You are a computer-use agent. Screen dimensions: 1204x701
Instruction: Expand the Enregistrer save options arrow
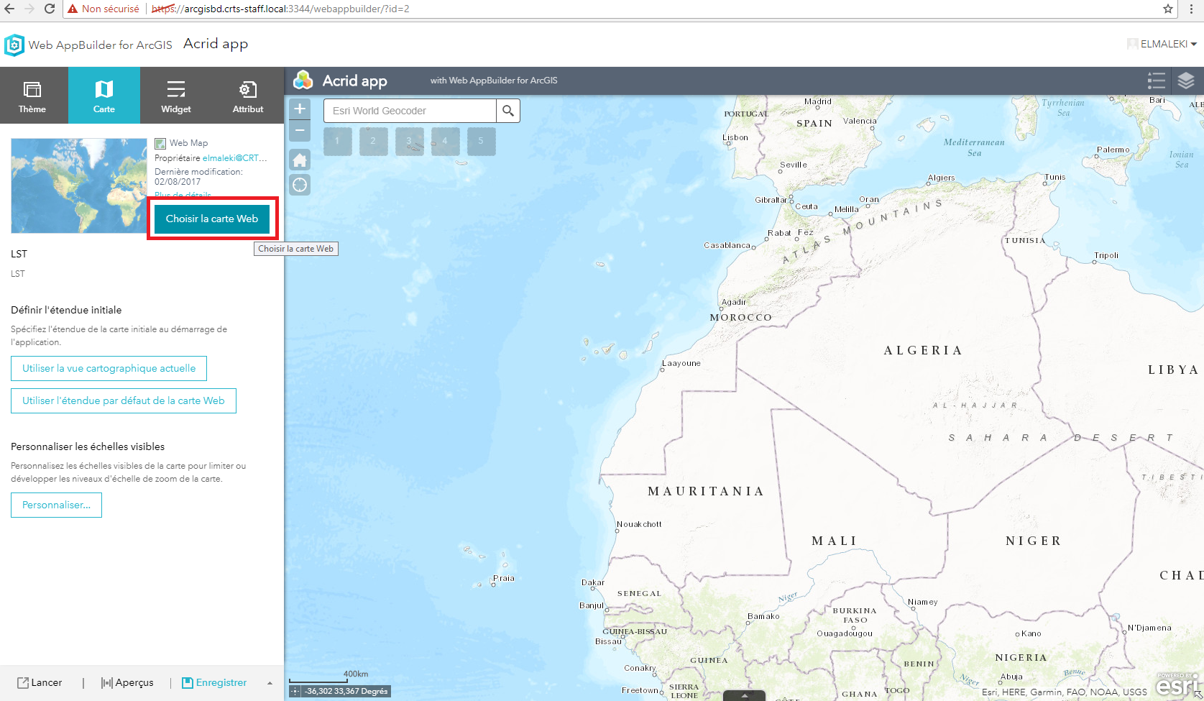click(270, 683)
